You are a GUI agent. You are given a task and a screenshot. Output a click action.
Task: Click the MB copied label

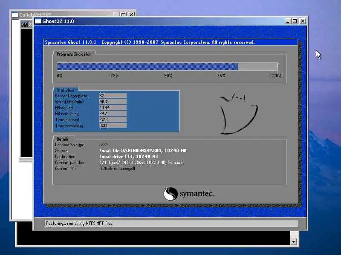click(x=64, y=108)
